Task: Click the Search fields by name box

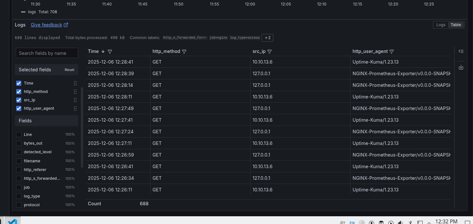Action: click(47, 53)
